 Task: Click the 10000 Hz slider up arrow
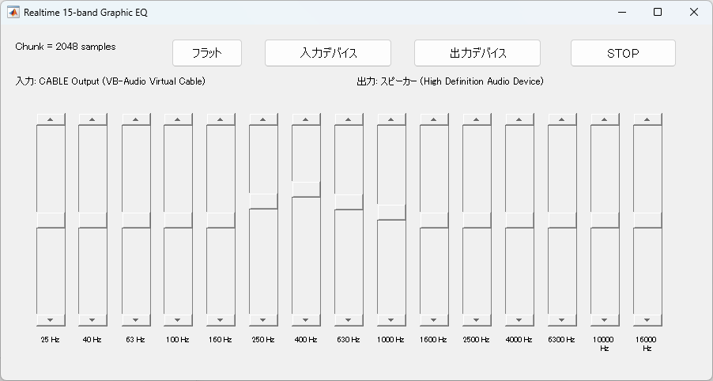pyautogui.click(x=605, y=119)
